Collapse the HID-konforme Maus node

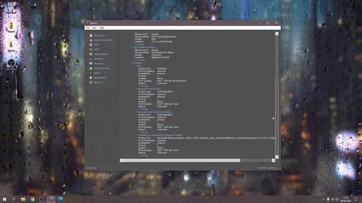tap(132, 47)
